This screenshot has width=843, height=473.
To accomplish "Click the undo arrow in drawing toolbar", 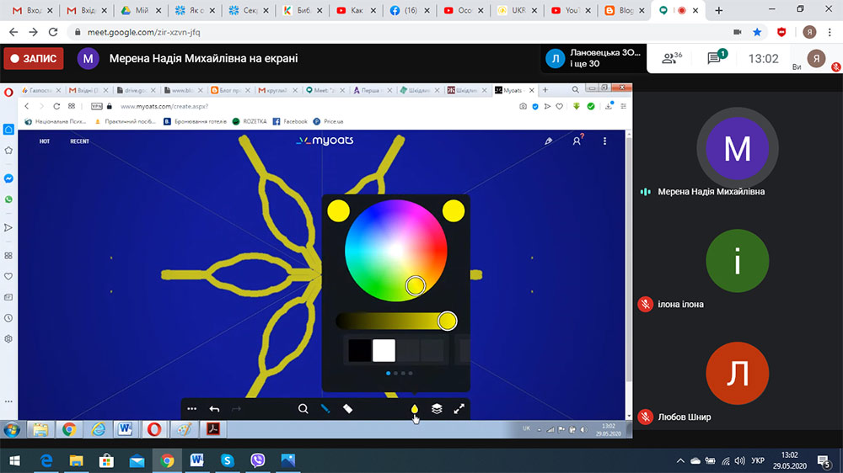I will [x=214, y=409].
